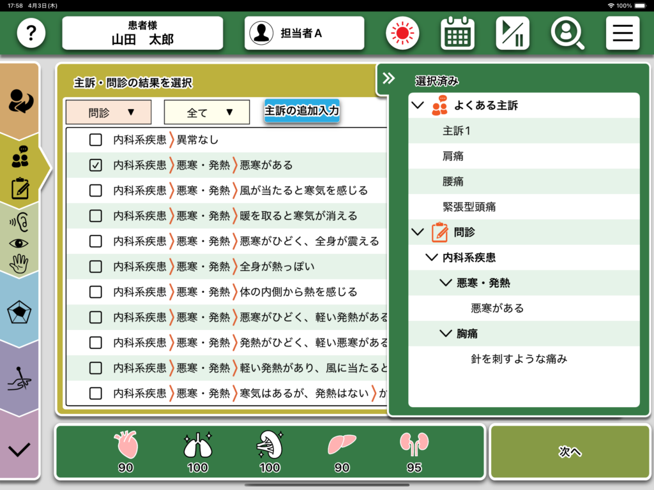Viewport: 654px width, 490px height.
Task: Check the 異常なし checkbox
Action: (95, 140)
